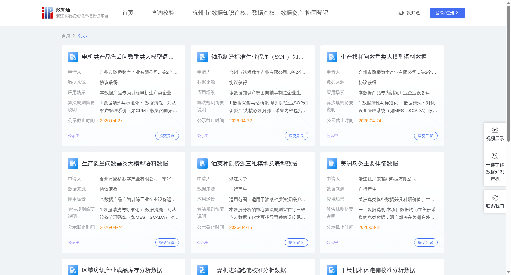
Task: Click the 一键了解数据知识产权 sidebar label
Action: click(495, 172)
